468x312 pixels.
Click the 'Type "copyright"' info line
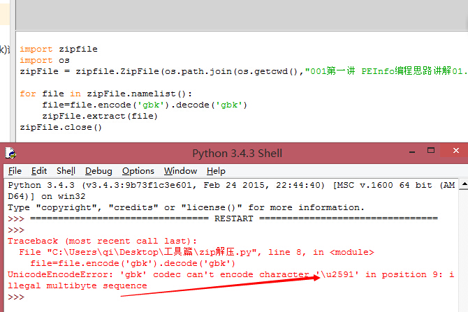coord(185,207)
